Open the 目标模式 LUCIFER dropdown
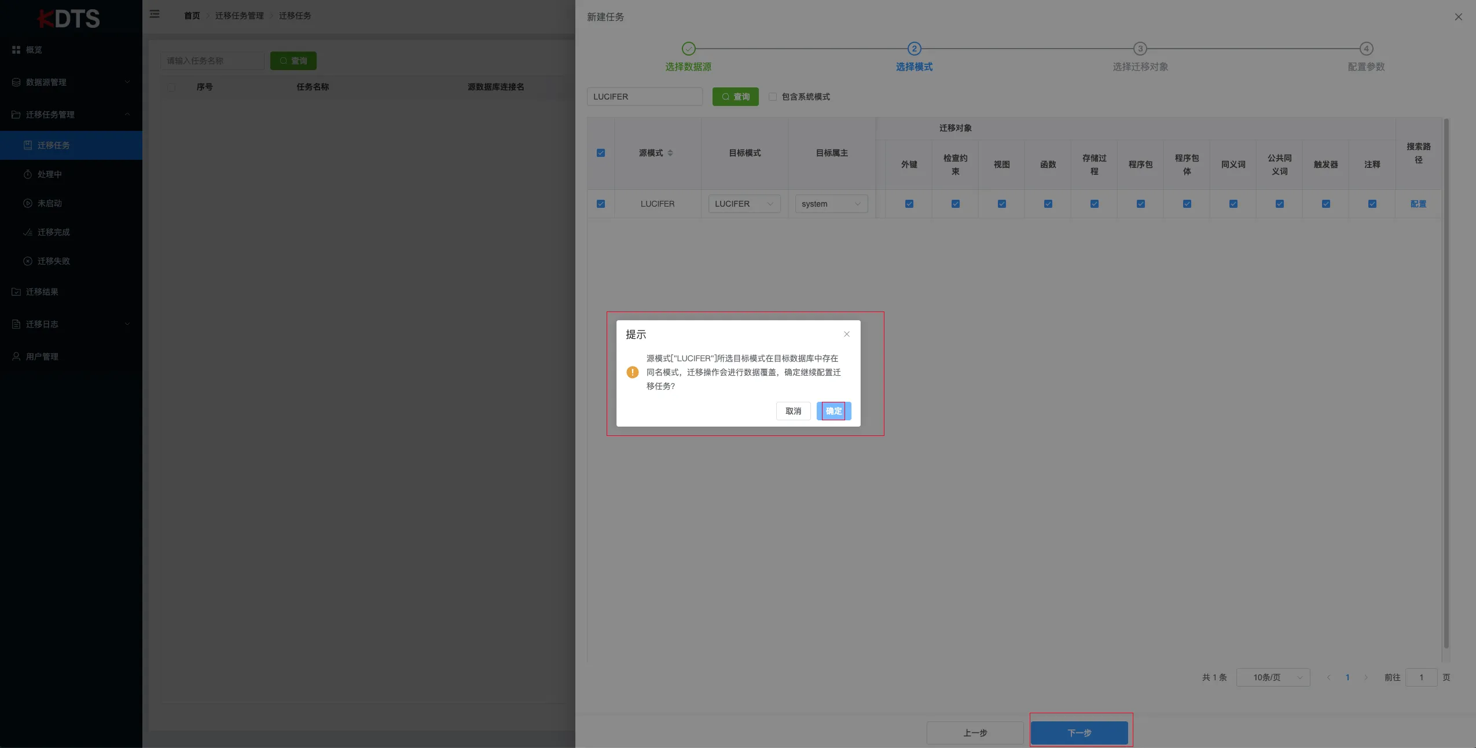The image size is (1476, 748). (x=744, y=204)
